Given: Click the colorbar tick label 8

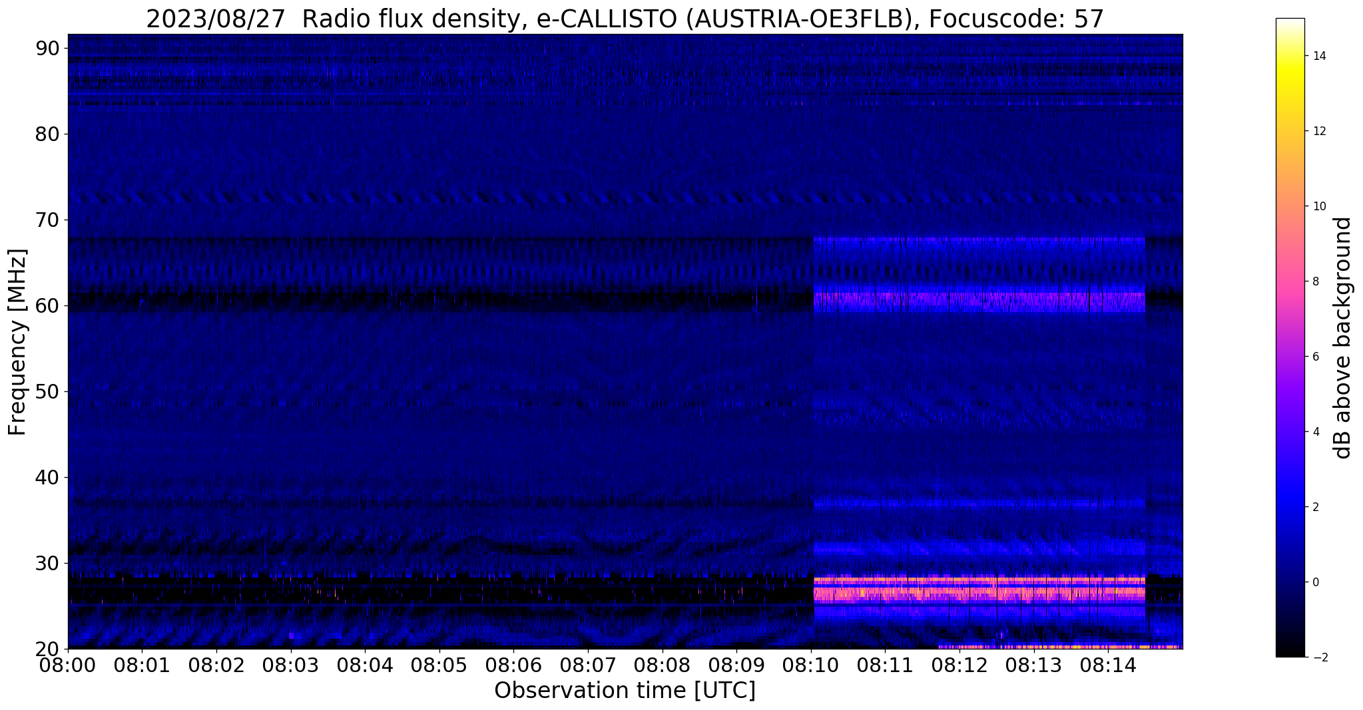Looking at the screenshot, I should pos(1315,281).
